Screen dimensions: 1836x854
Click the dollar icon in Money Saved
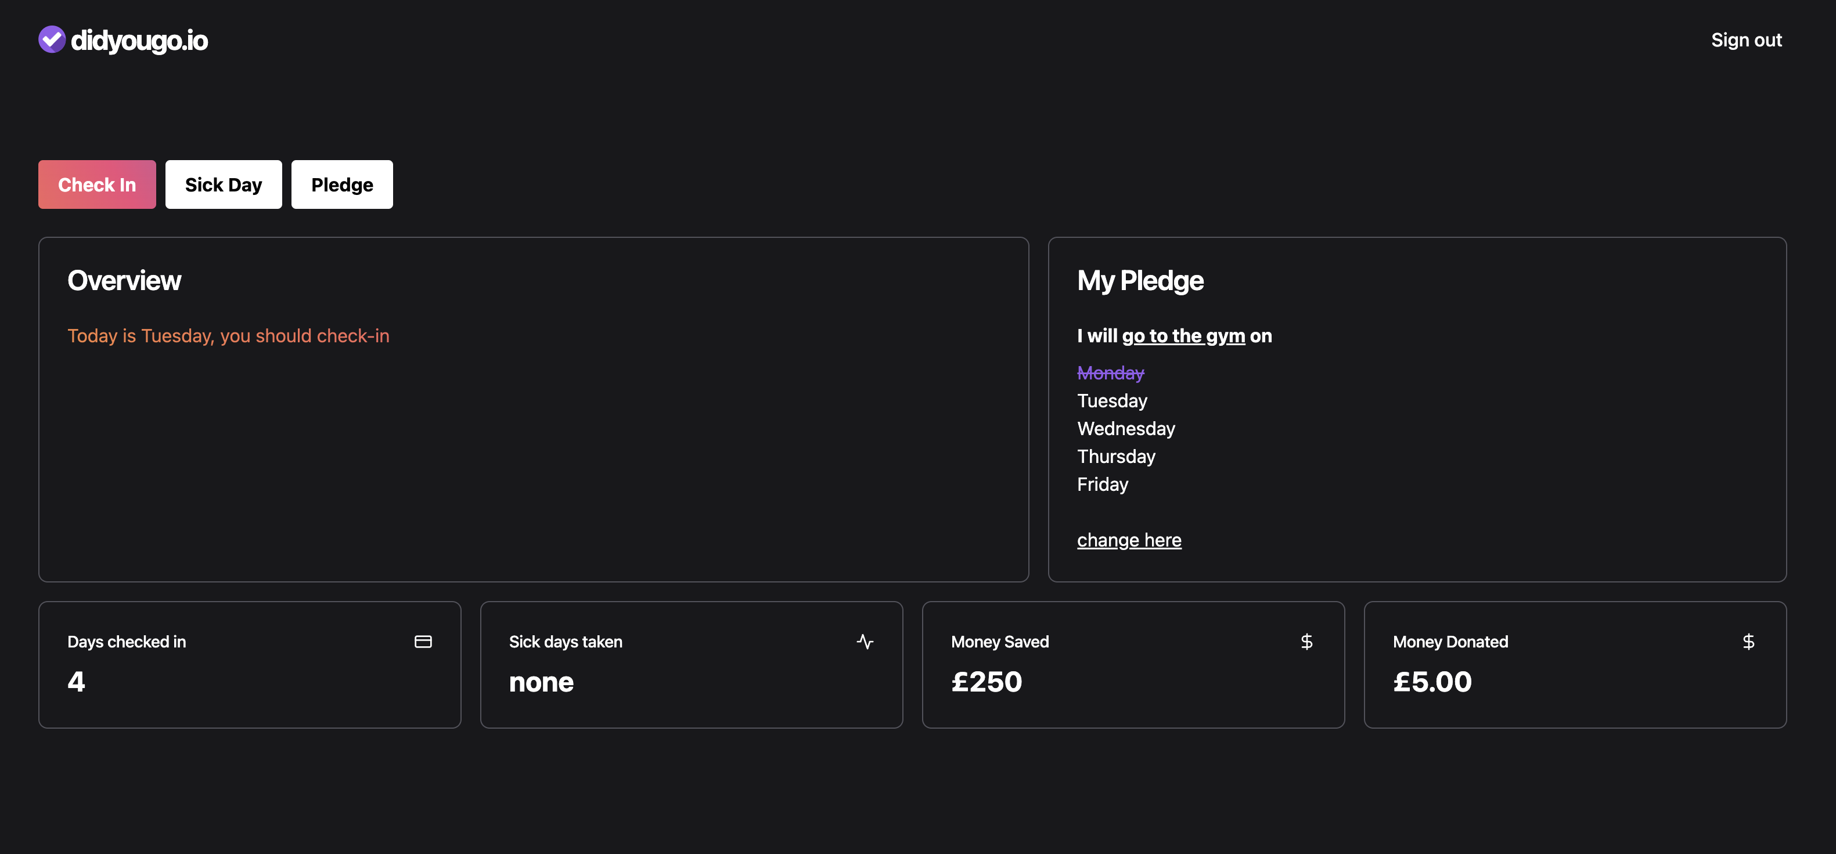(x=1306, y=642)
